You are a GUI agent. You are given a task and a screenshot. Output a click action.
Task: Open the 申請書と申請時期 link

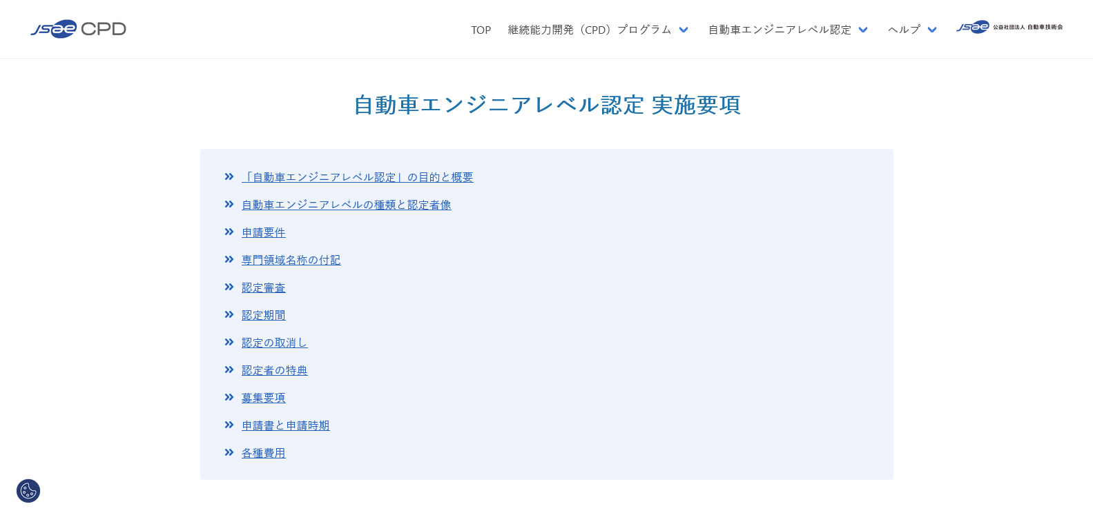[285, 425]
